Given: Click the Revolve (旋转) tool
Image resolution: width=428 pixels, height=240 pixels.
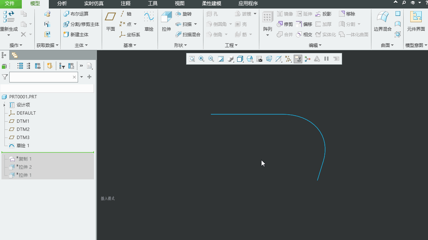Looking at the screenshot, I should click(183, 14).
